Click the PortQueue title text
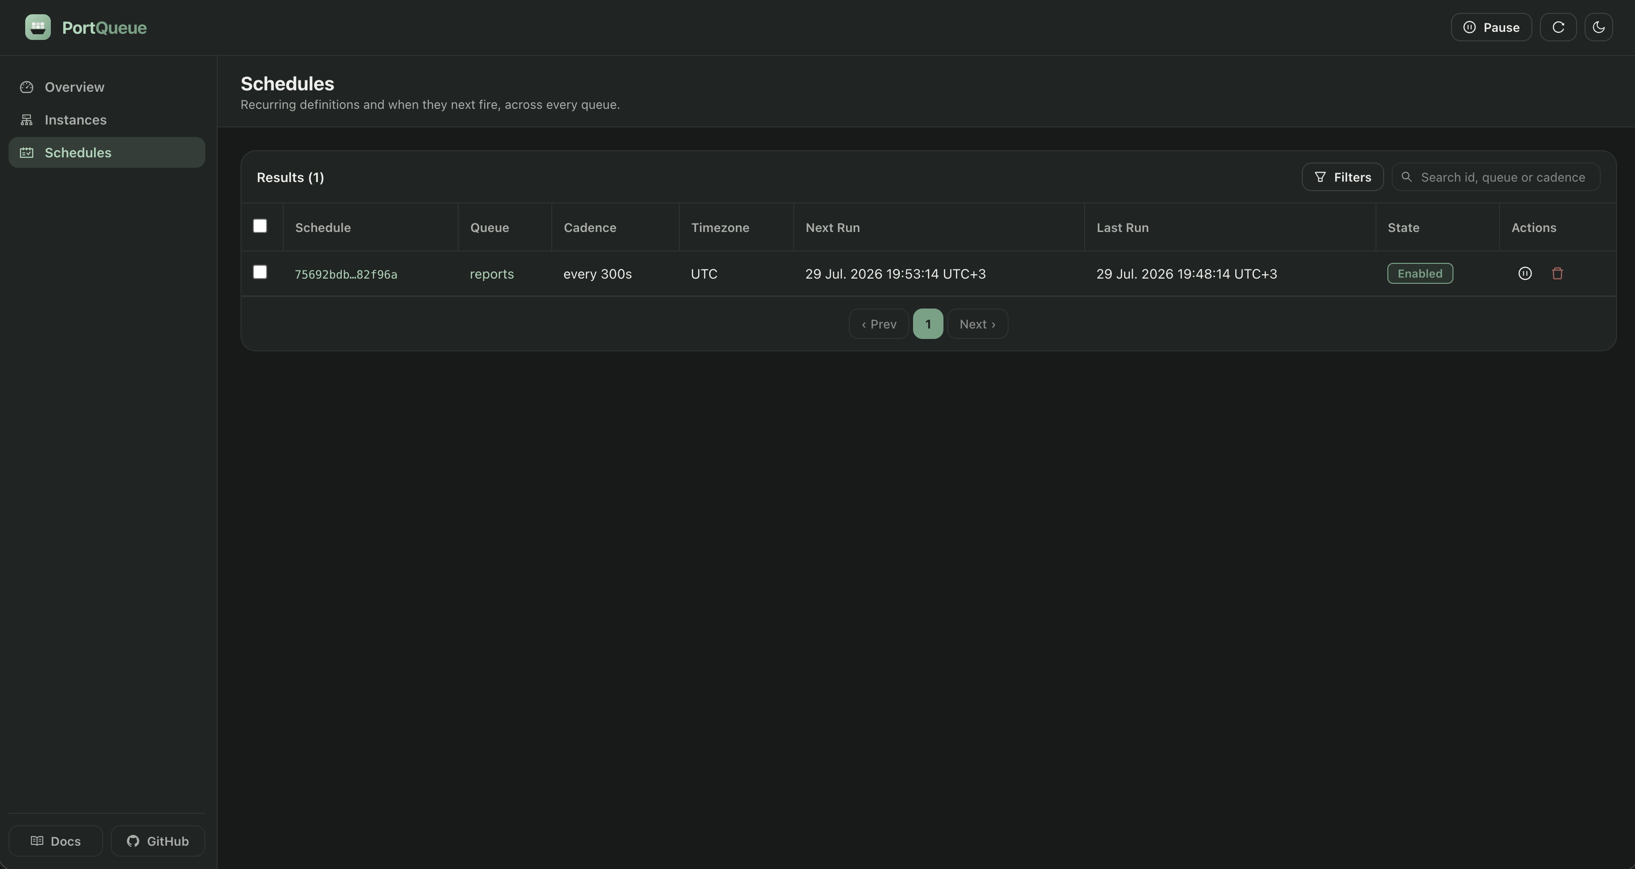 pyautogui.click(x=104, y=28)
